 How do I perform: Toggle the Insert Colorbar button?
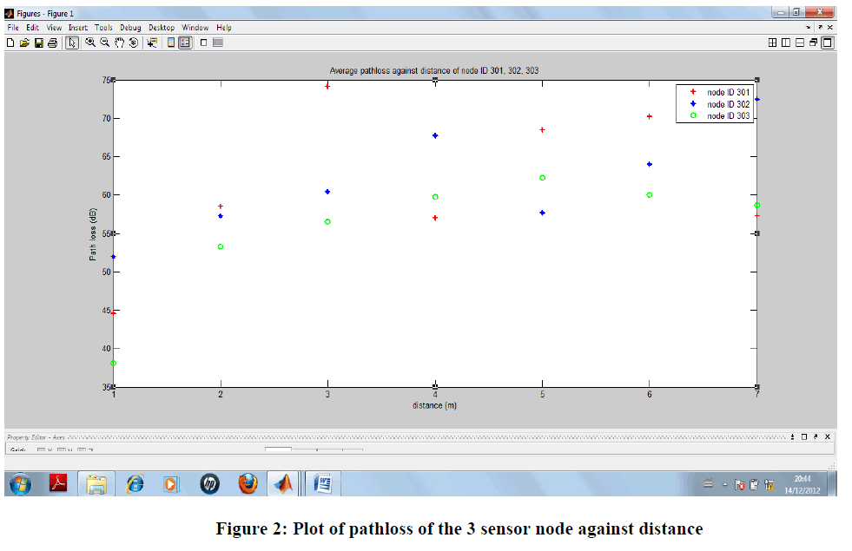[171, 42]
